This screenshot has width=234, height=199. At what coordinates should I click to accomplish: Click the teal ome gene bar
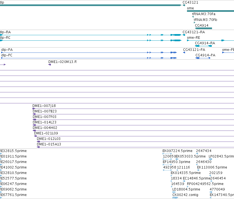(210, 11)
